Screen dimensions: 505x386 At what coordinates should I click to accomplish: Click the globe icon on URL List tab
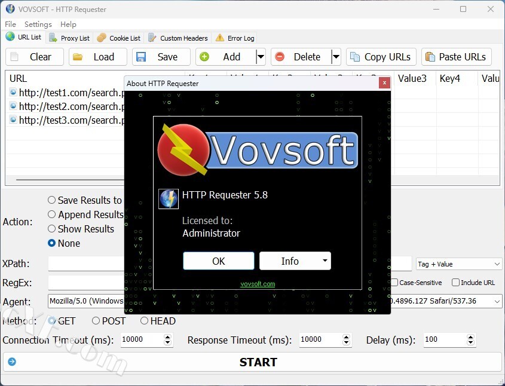(x=10, y=36)
